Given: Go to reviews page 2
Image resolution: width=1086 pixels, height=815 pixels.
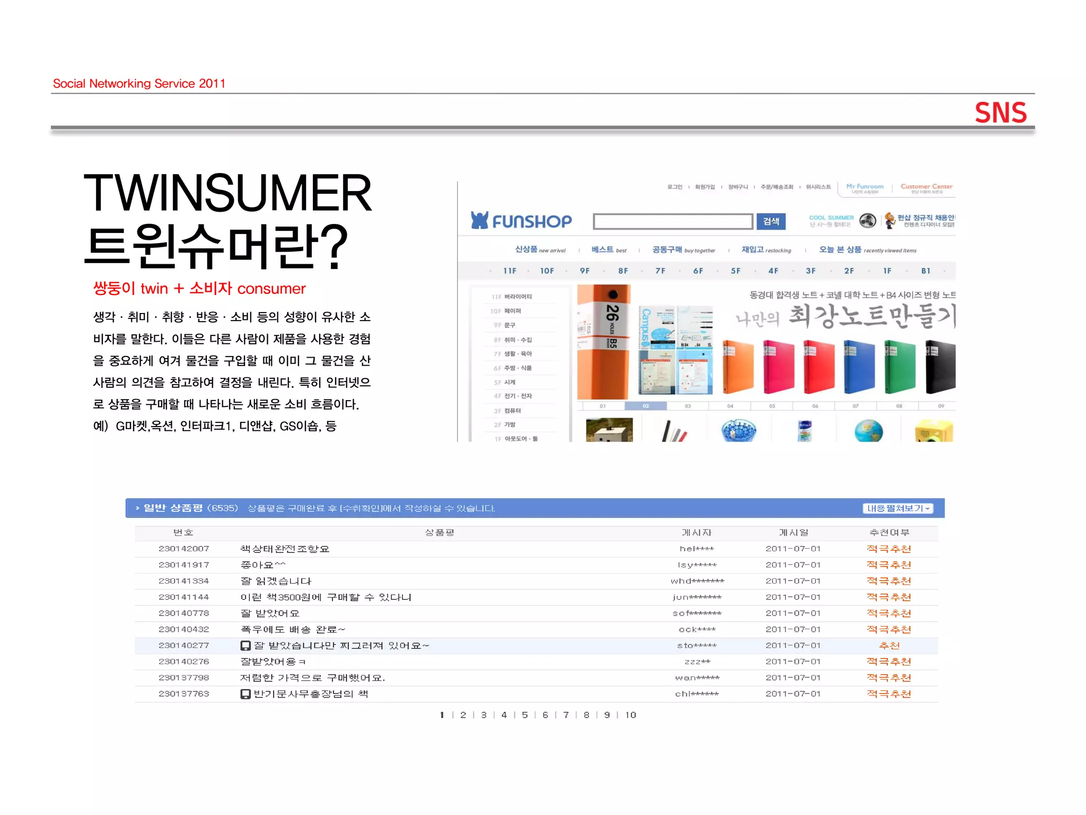Looking at the screenshot, I should coord(463,715).
